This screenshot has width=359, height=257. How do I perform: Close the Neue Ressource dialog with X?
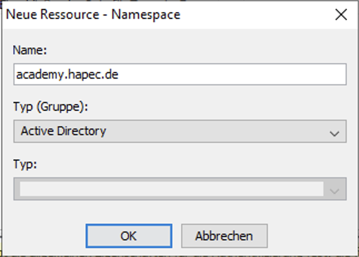(x=341, y=14)
